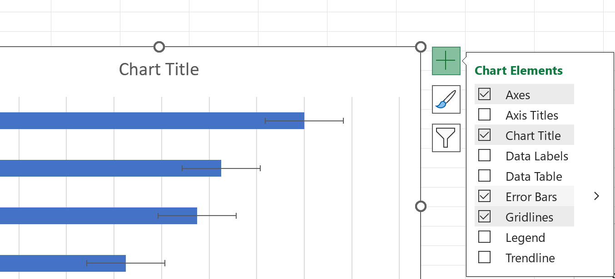The width and height of the screenshot is (615, 279).
Task: Select the Chart Title text
Action: pyautogui.click(x=159, y=69)
